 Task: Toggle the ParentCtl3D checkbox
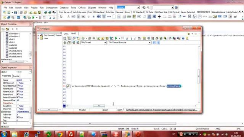click(18, 91)
